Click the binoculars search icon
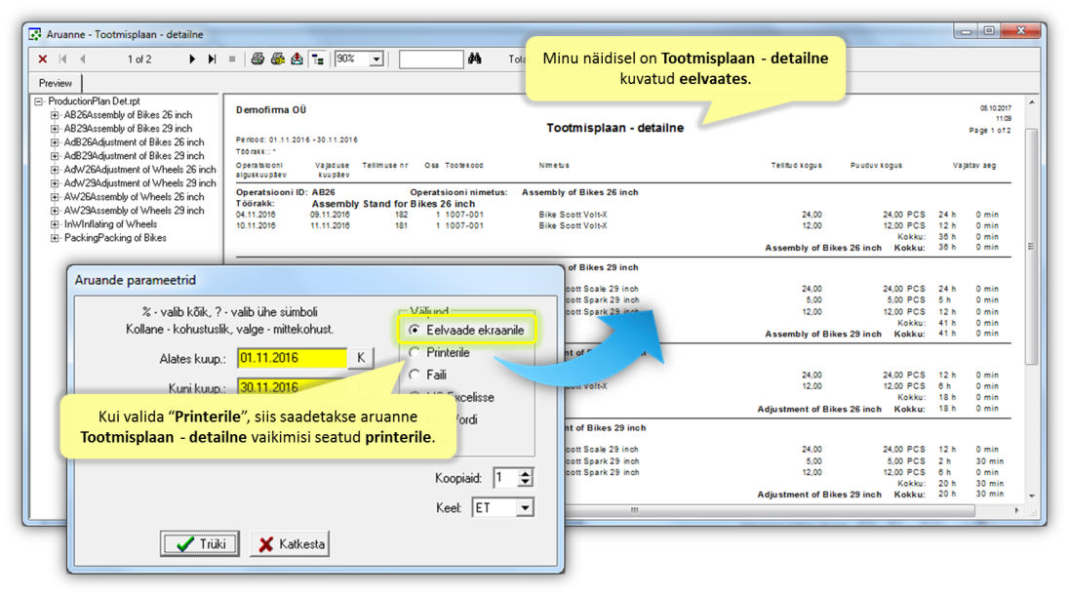 coord(474,60)
